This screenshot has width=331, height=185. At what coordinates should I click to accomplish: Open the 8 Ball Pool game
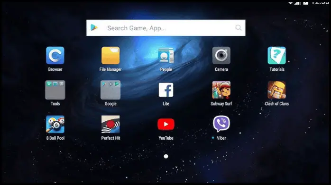tap(55, 124)
